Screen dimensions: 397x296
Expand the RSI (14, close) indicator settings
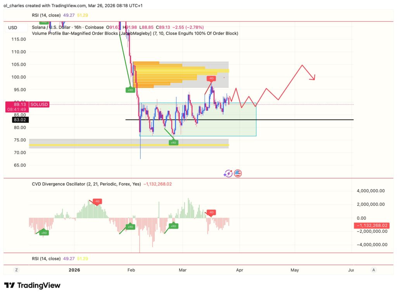[47, 15]
